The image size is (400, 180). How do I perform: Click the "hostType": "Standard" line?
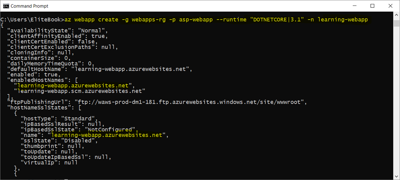(58, 118)
